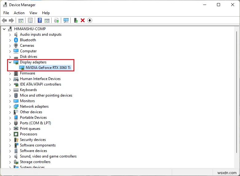
Task: Select the Bluetooth label
Action: tap(28, 40)
